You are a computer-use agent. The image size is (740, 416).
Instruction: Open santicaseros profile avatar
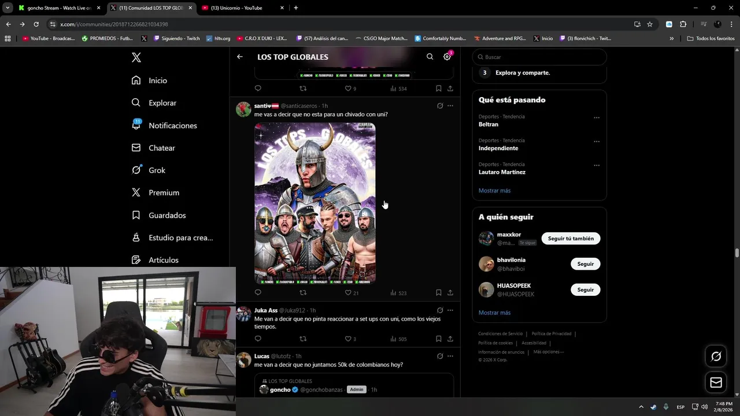pyautogui.click(x=243, y=109)
